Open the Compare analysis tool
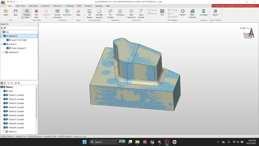The width and height of the screenshot is (259, 146). coord(204,12)
